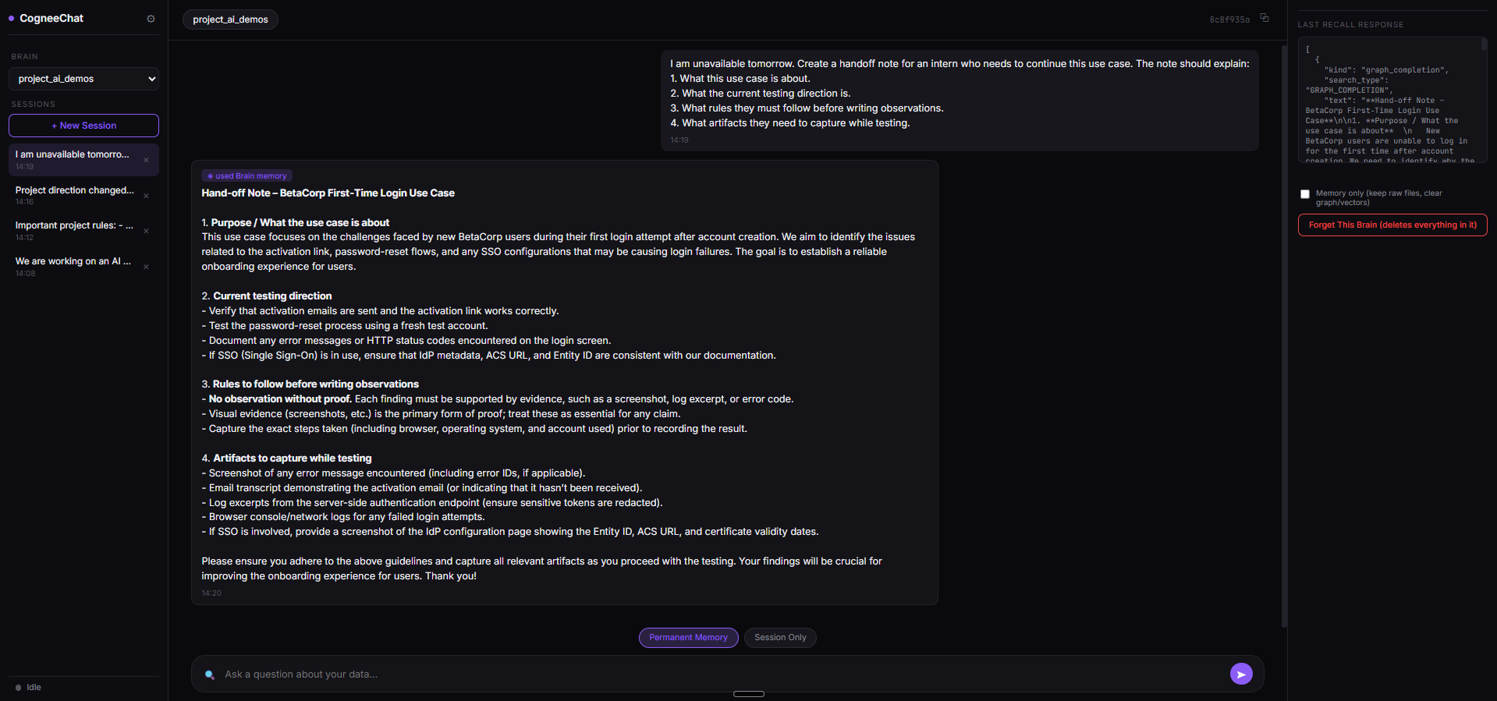The image size is (1497, 701).
Task: Switch to Session Only mode
Action: [780, 638]
